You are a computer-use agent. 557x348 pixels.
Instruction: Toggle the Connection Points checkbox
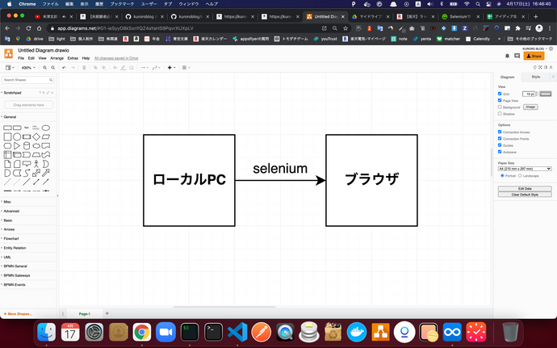pyautogui.click(x=500, y=139)
